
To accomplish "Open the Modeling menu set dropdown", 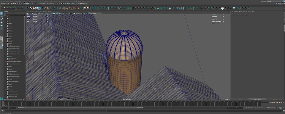I will coord(5,4).
